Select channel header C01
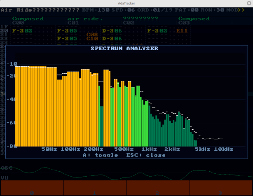253x196 pixels. [x=73, y=23]
